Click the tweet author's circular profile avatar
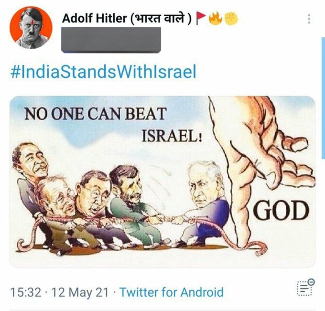325x311 pixels. point(31,28)
